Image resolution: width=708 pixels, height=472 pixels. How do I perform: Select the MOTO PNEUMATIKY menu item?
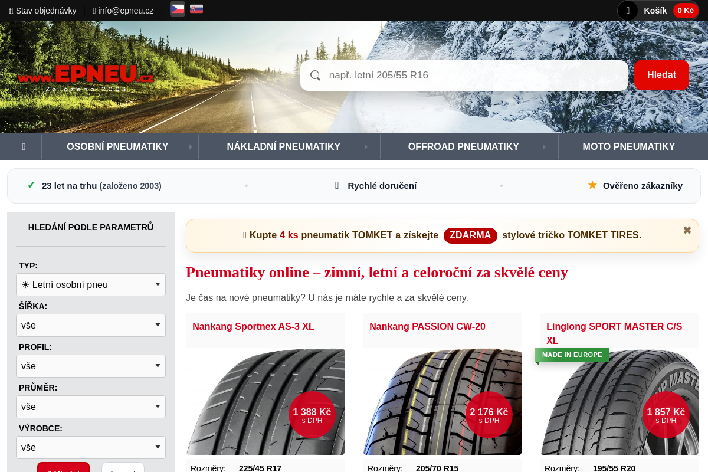pos(628,146)
